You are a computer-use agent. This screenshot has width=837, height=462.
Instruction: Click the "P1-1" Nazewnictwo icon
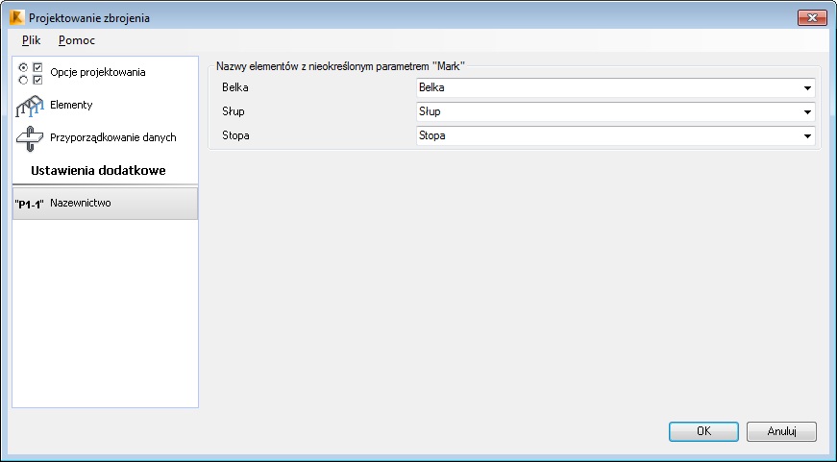point(29,204)
